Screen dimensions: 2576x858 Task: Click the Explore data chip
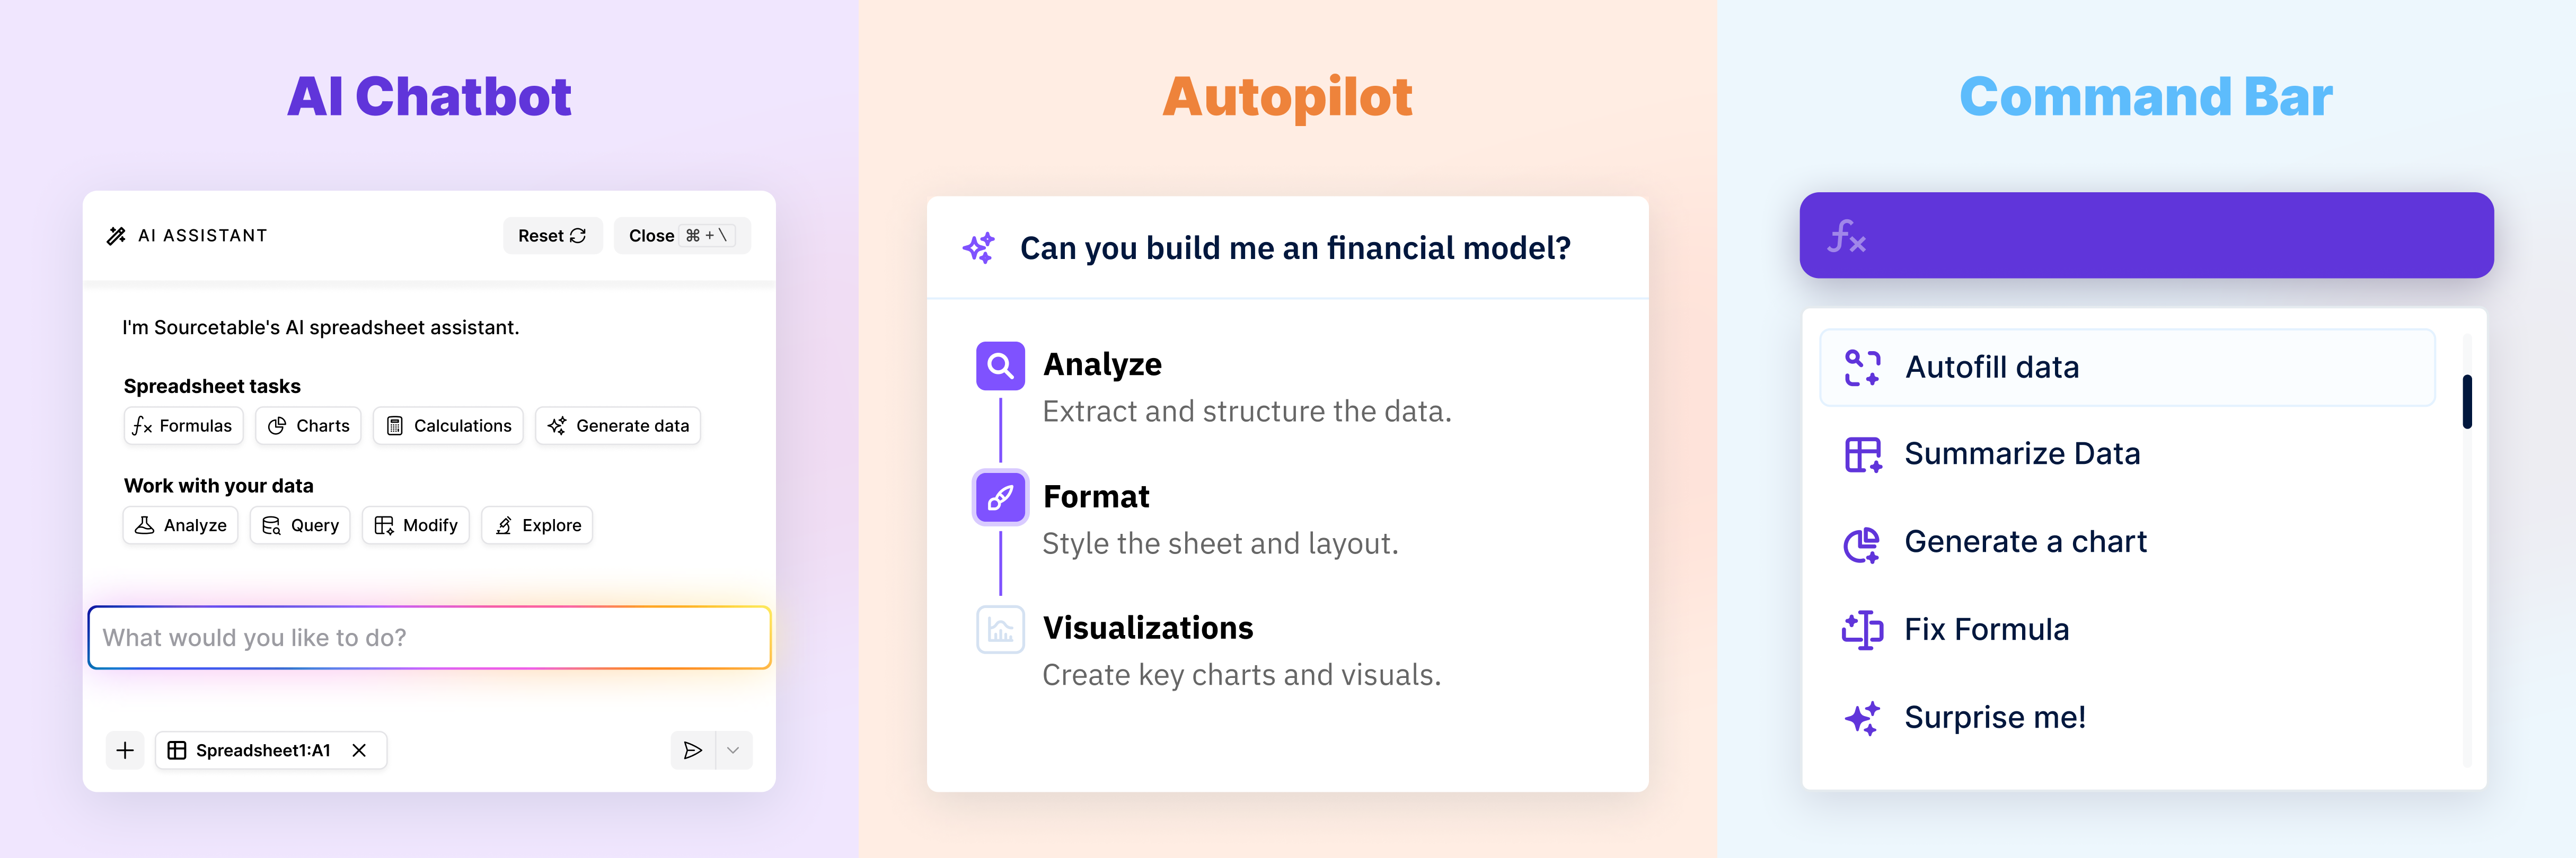[537, 525]
